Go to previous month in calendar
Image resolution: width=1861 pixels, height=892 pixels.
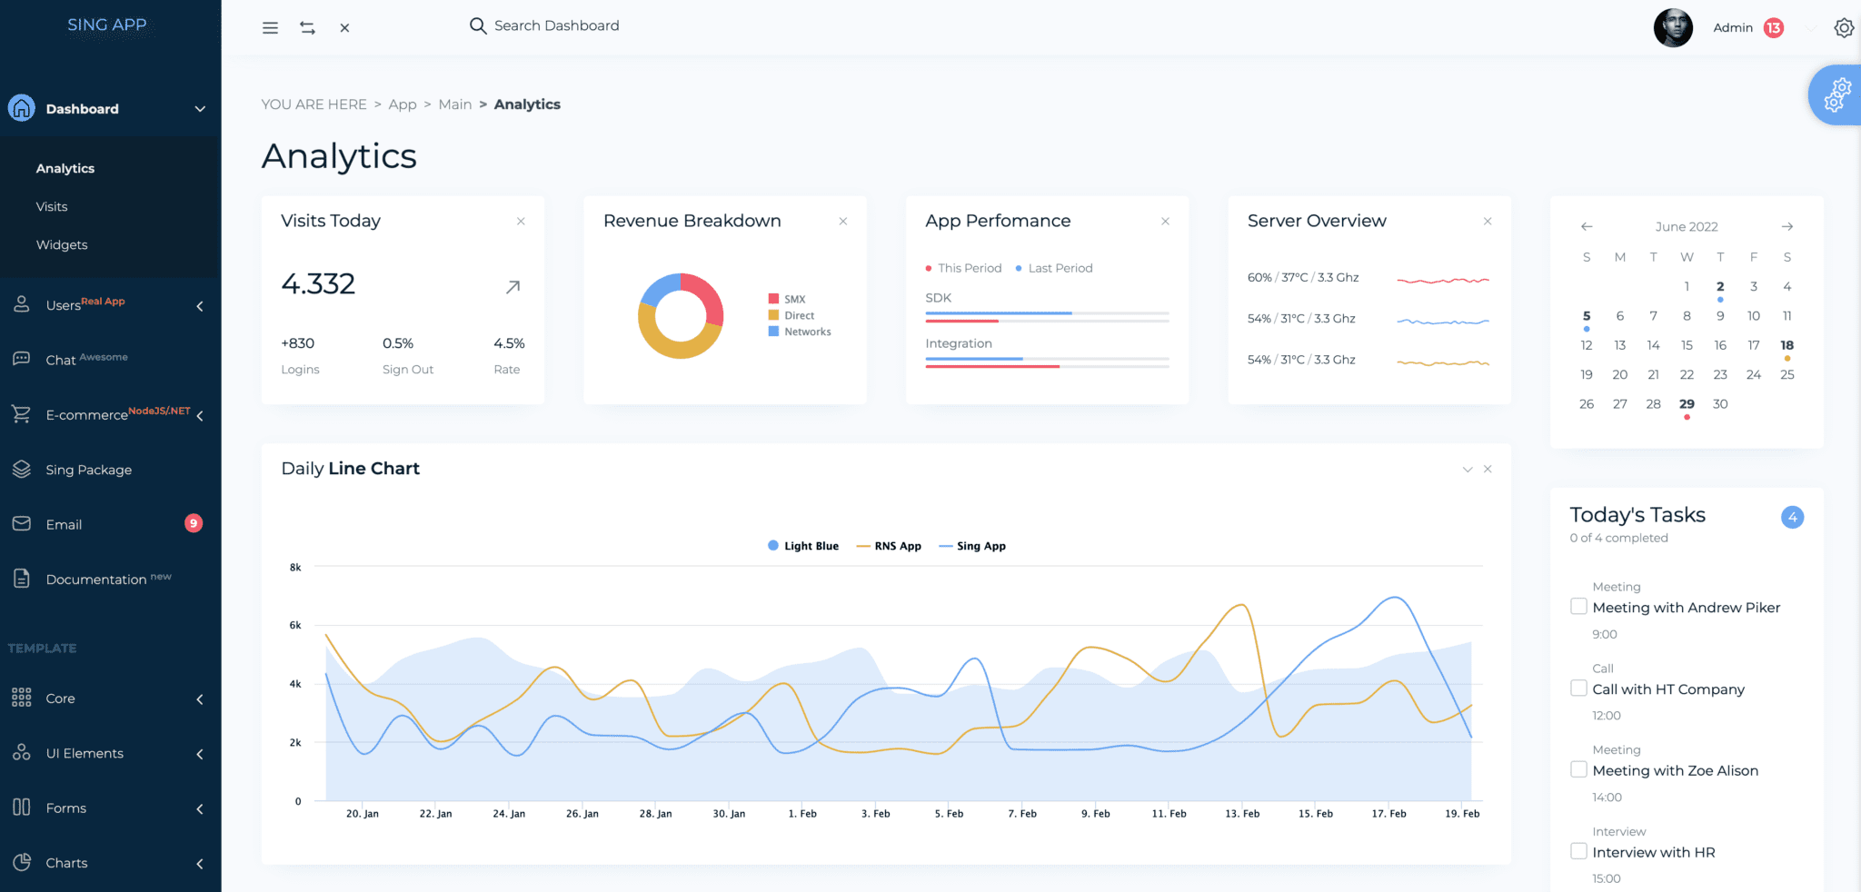point(1587,226)
